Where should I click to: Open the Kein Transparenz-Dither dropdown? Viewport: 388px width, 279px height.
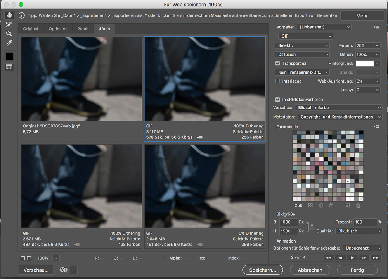[302, 72]
